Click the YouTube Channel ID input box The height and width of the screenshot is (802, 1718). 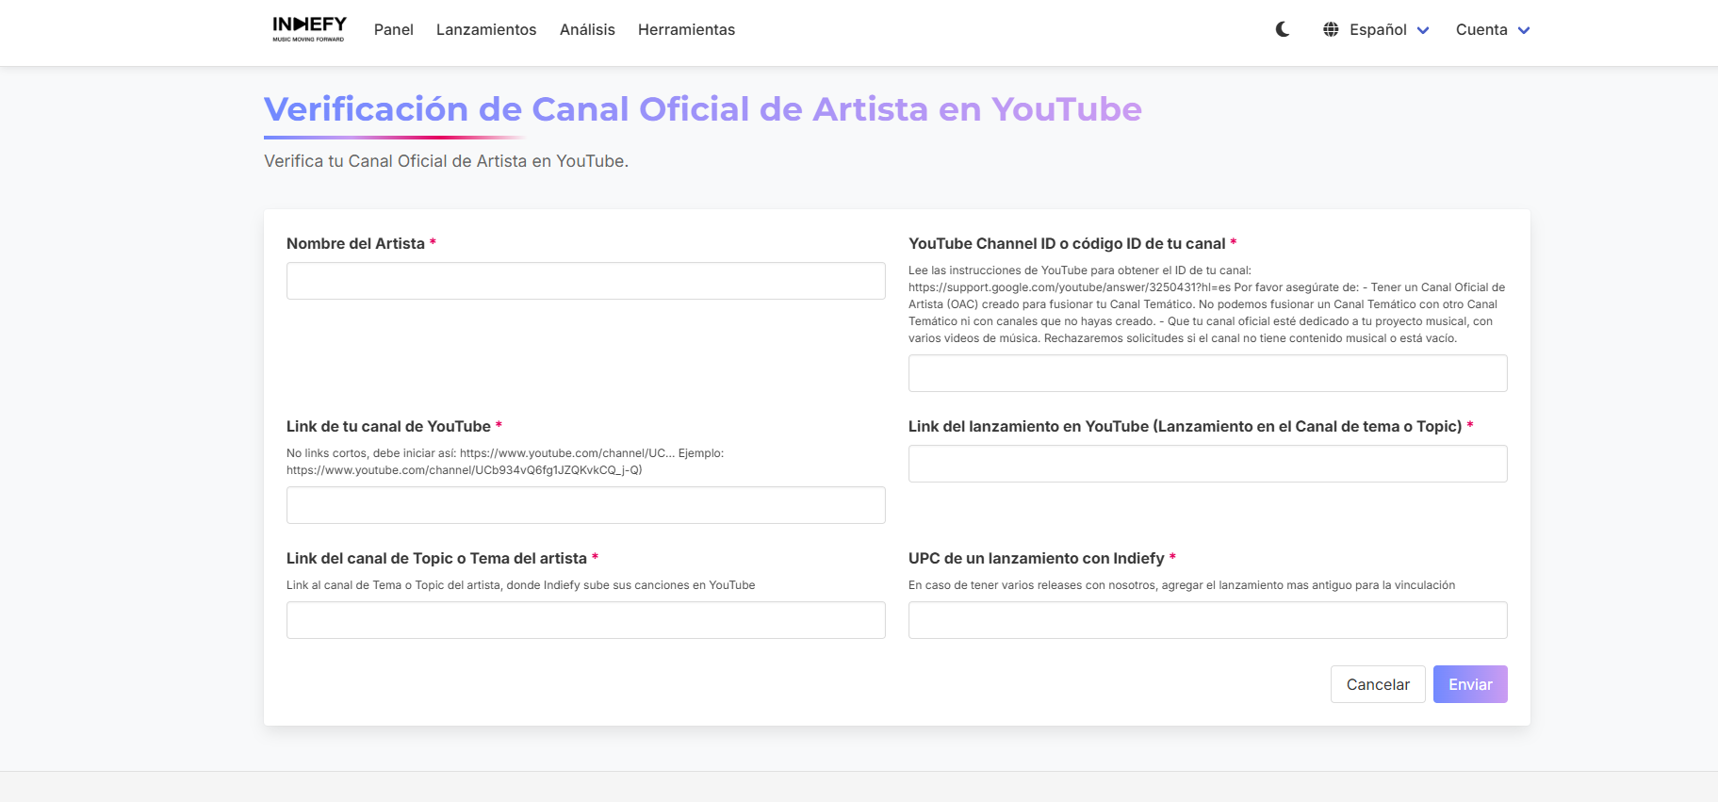(1207, 373)
